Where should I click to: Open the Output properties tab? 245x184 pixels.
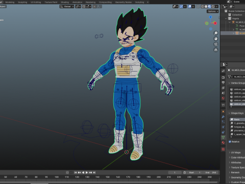coord(223,83)
